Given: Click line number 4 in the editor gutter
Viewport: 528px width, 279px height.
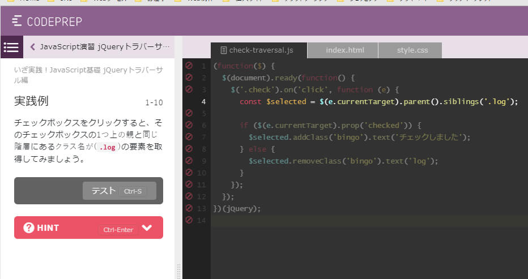Looking at the screenshot, I should (x=203, y=102).
